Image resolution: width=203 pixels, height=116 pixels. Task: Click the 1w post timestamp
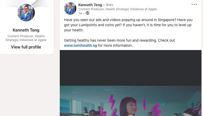(80, 13)
